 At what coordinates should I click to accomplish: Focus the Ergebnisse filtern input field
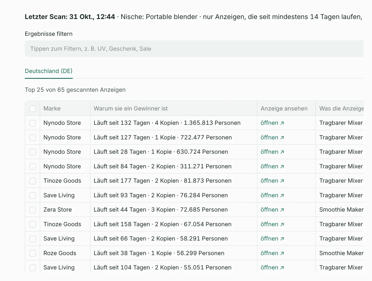pos(194,49)
